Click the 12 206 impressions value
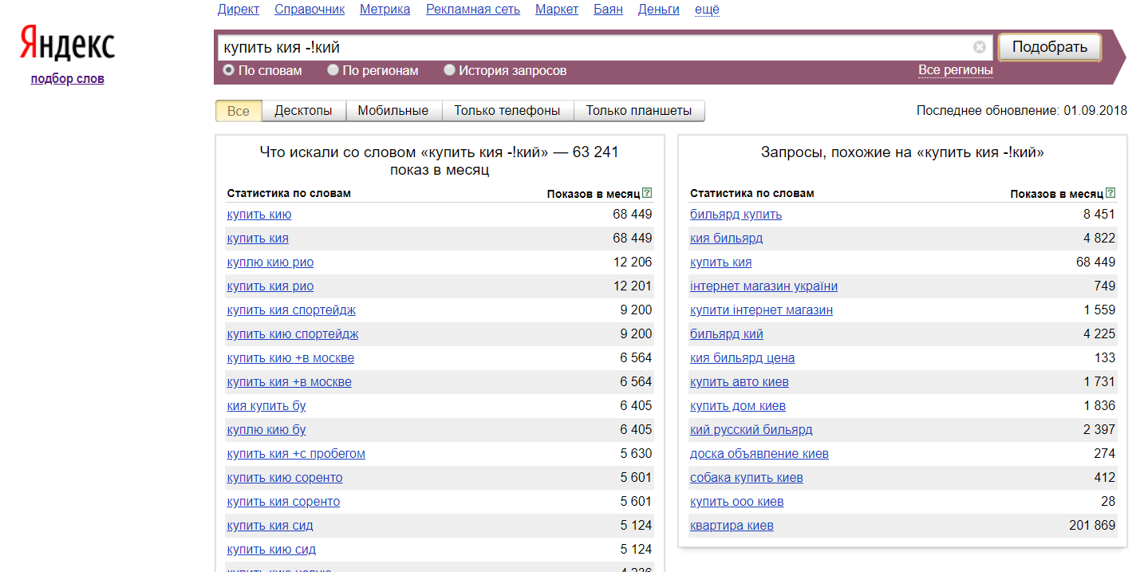This screenshot has height=572, width=1144. [x=632, y=262]
